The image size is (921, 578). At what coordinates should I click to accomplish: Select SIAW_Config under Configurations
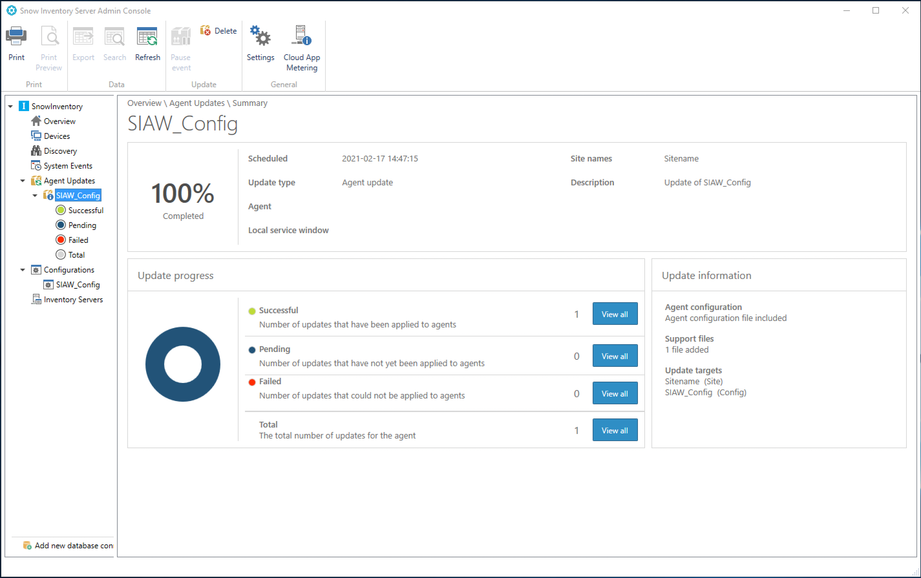pyautogui.click(x=71, y=285)
